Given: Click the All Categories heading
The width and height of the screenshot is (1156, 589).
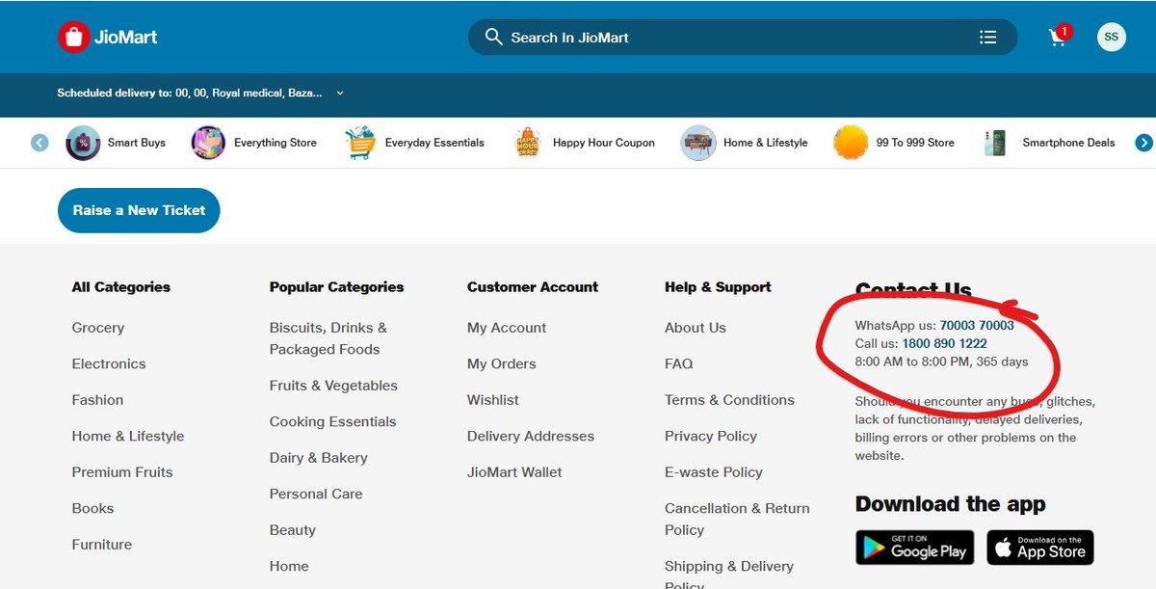Looking at the screenshot, I should click(120, 287).
